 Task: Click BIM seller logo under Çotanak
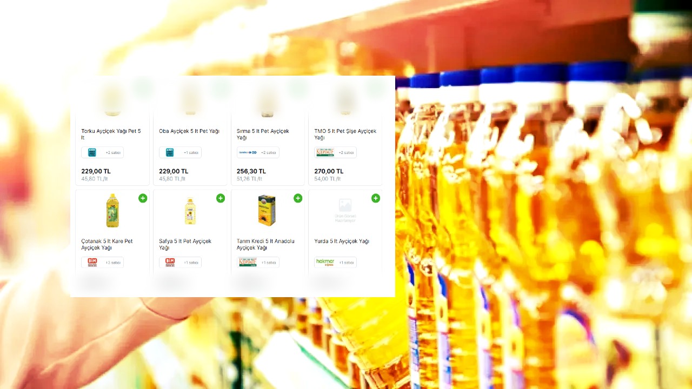92,263
